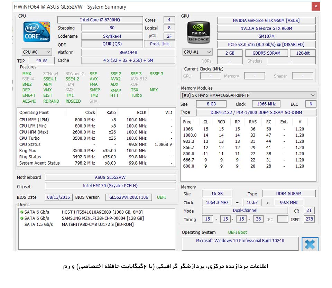The image size is (332, 288).
Task: Click the ECC value N field
Action: tap(311, 104)
